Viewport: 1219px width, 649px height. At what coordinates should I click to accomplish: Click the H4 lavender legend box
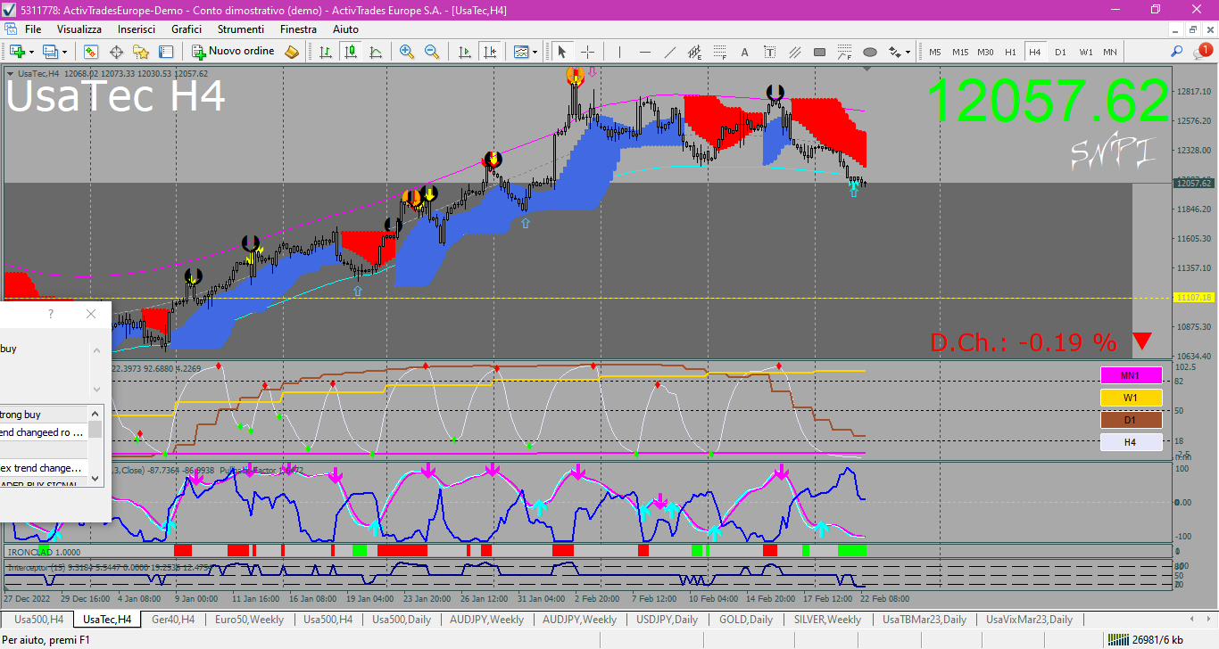[1131, 442]
